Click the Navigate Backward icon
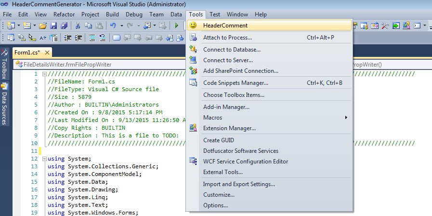This screenshot has height=216, width=432. coord(147,26)
